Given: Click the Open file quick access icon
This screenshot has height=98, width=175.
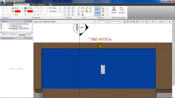Looking at the screenshot, I should pyautogui.click(x=8, y=2).
